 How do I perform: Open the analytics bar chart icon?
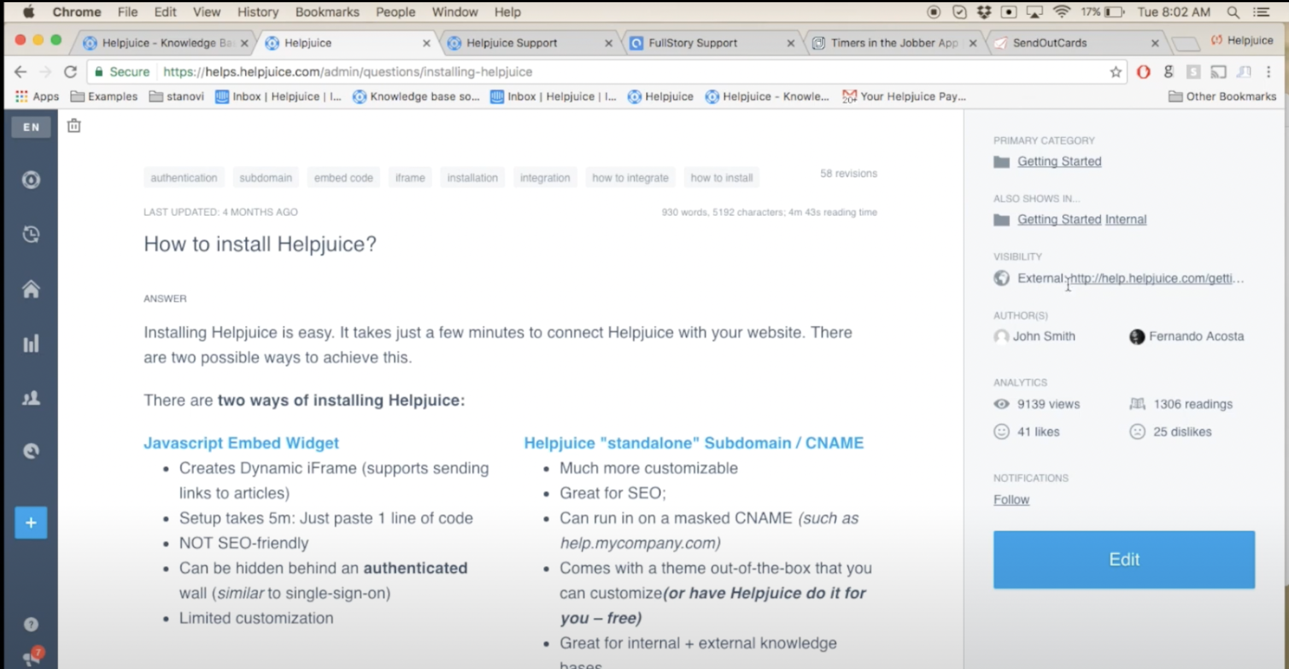pyautogui.click(x=31, y=343)
